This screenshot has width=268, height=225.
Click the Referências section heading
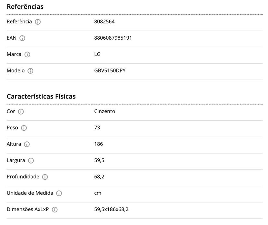point(25,6)
